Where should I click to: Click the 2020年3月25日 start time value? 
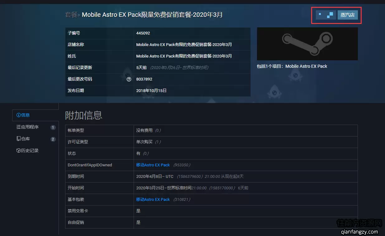[164, 188]
